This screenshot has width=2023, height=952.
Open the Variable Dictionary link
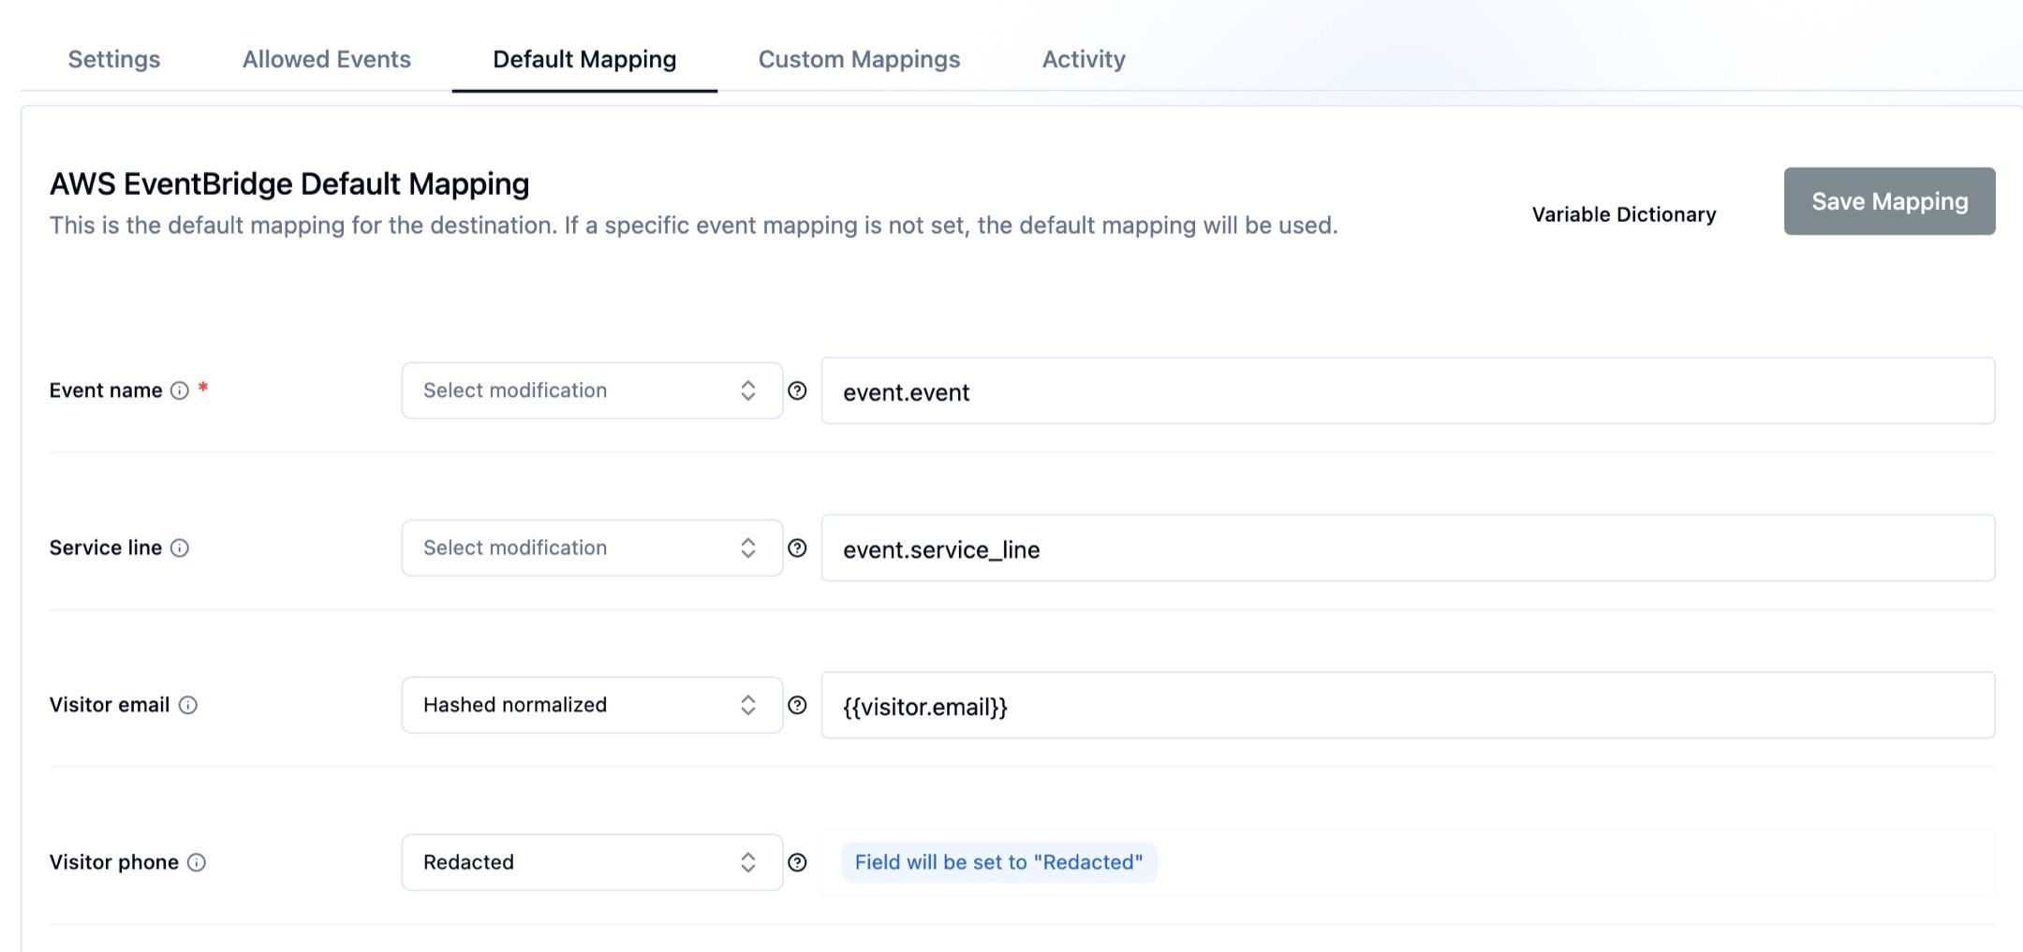click(x=1624, y=214)
